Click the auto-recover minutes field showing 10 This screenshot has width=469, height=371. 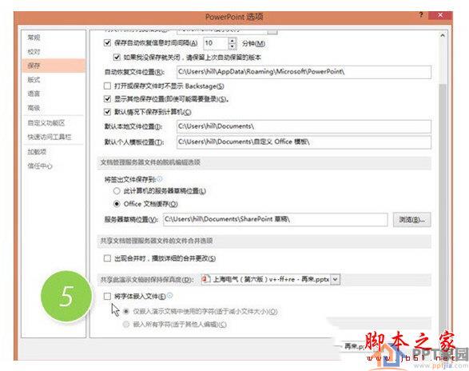pyautogui.click(x=216, y=43)
